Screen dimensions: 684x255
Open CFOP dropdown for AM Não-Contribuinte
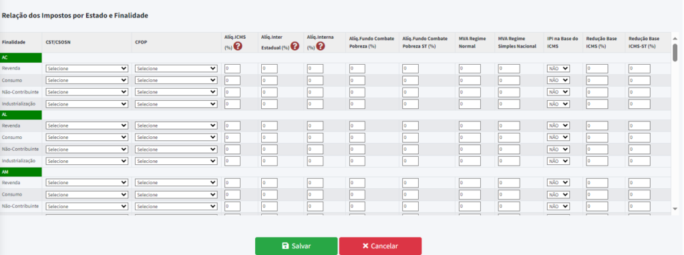click(x=176, y=206)
